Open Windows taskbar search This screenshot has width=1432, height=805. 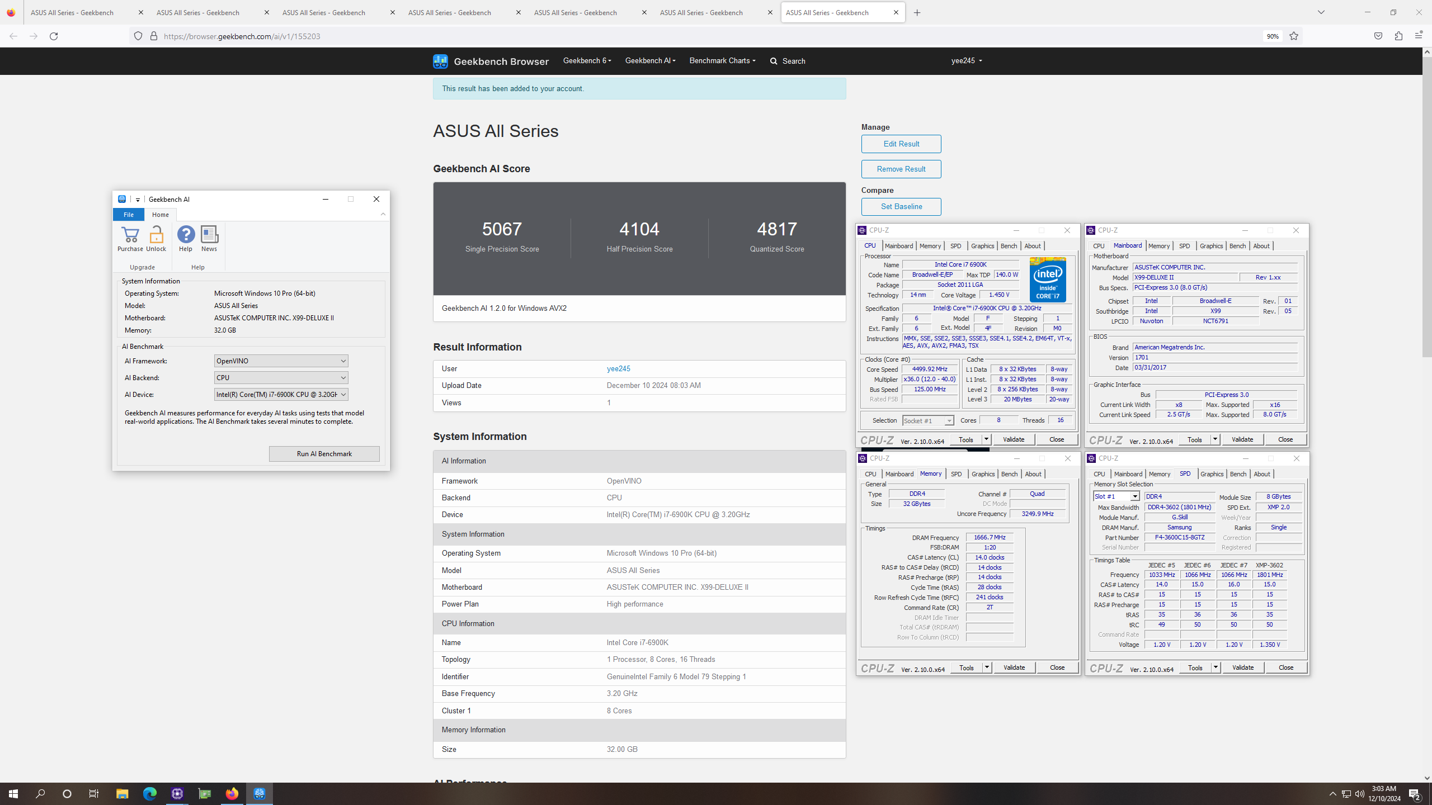40,794
